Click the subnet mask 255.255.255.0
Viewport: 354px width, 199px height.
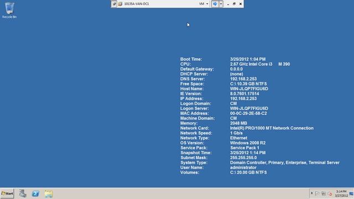point(243,158)
